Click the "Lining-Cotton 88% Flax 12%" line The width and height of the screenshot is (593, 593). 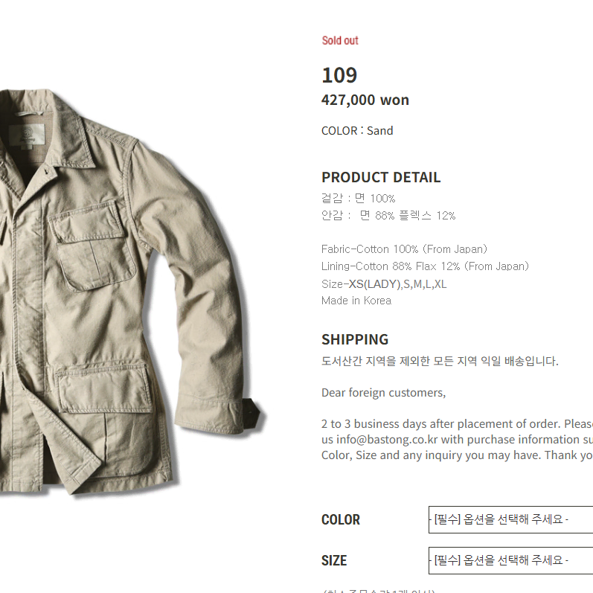pos(425,266)
